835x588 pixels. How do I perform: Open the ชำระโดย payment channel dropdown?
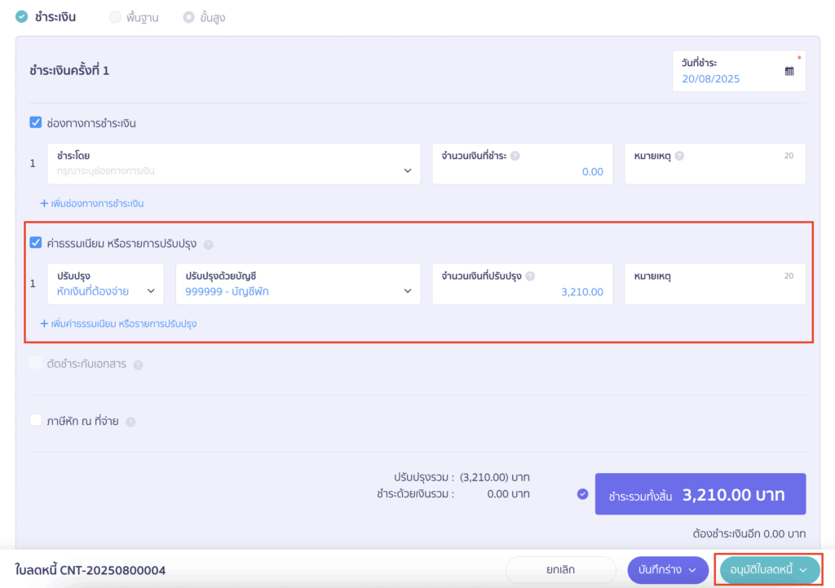[234, 164]
